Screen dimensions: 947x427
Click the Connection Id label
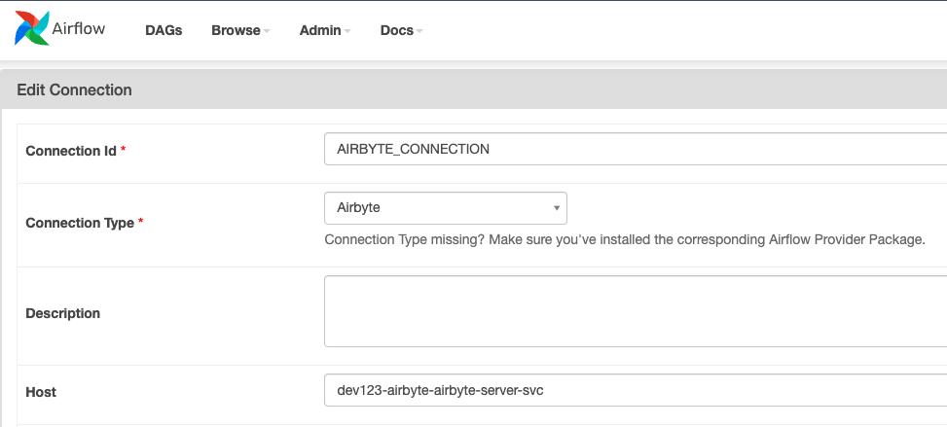(71, 151)
